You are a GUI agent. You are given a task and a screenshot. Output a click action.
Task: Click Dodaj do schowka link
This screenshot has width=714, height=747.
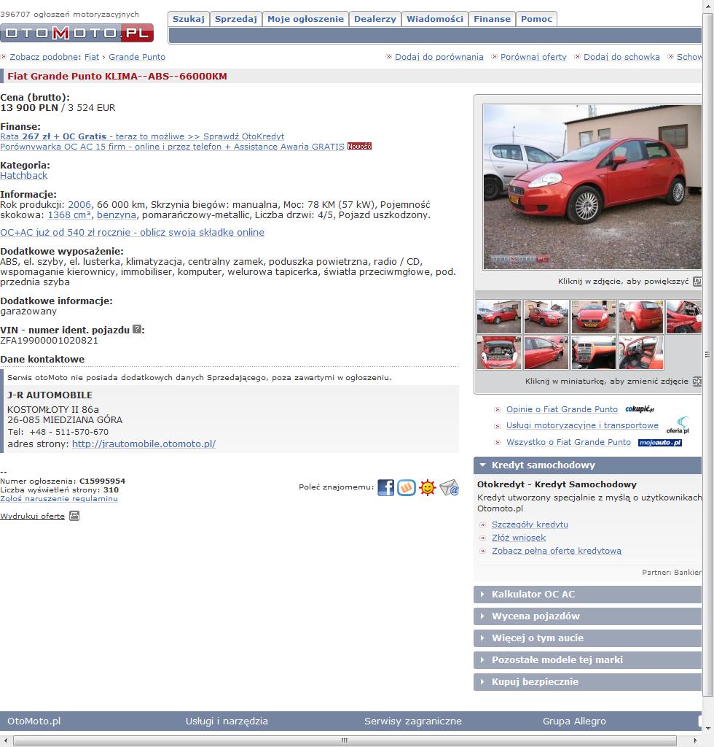pyautogui.click(x=621, y=57)
